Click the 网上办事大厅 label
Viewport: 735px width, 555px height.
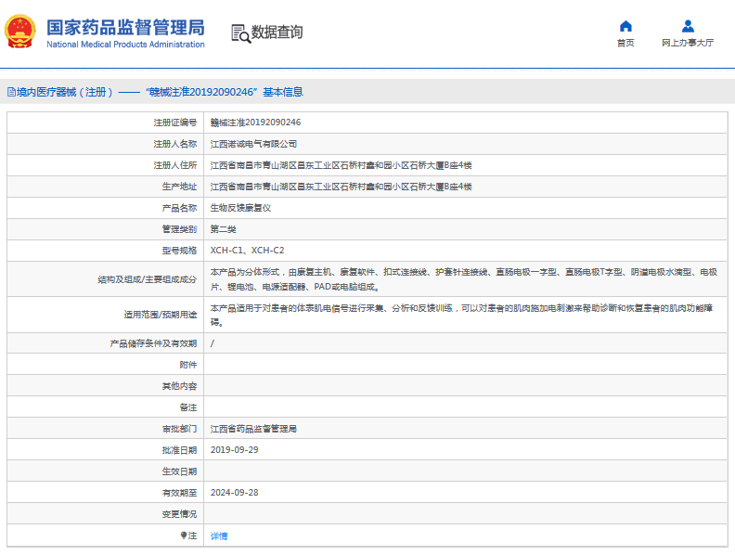click(x=688, y=43)
